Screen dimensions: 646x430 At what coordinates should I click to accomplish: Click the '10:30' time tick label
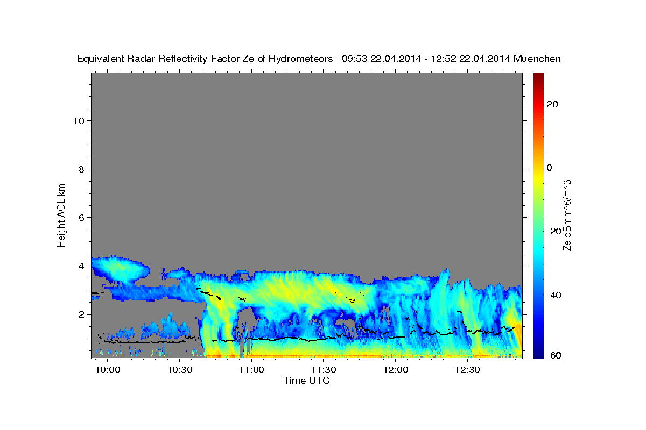[180, 370]
